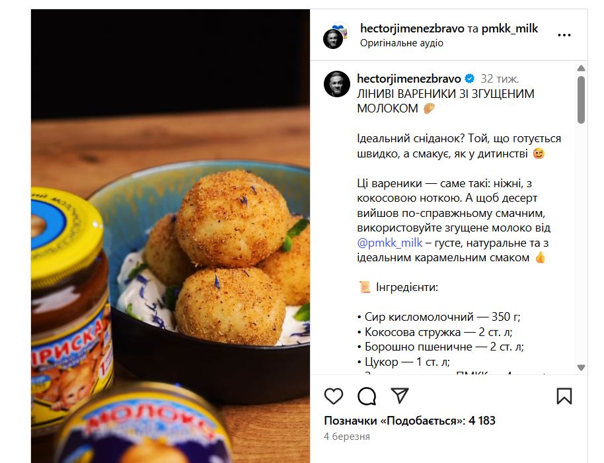Click the caption scrollbar thumb
The width and height of the screenshot is (604, 463).
(582, 100)
